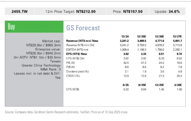Click the CROCI (%) row label
This screenshot has height=121, width=191.
coord(73,76)
